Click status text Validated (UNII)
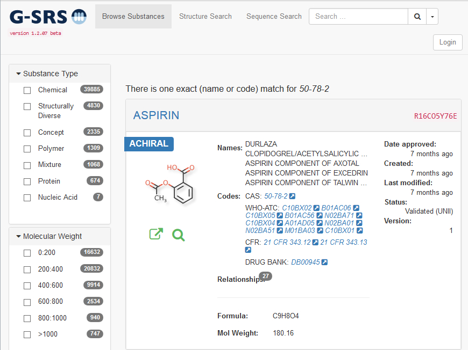Screen dimensions: 468x350 [429, 211]
